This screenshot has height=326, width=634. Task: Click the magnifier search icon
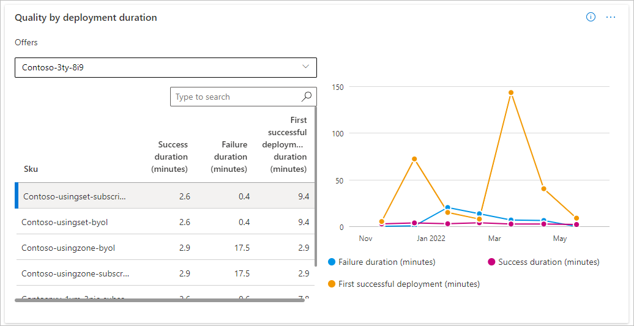coord(307,97)
